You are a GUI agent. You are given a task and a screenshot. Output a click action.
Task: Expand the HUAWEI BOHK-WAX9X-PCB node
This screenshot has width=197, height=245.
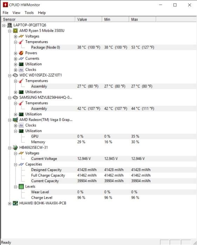[x=10, y=204]
